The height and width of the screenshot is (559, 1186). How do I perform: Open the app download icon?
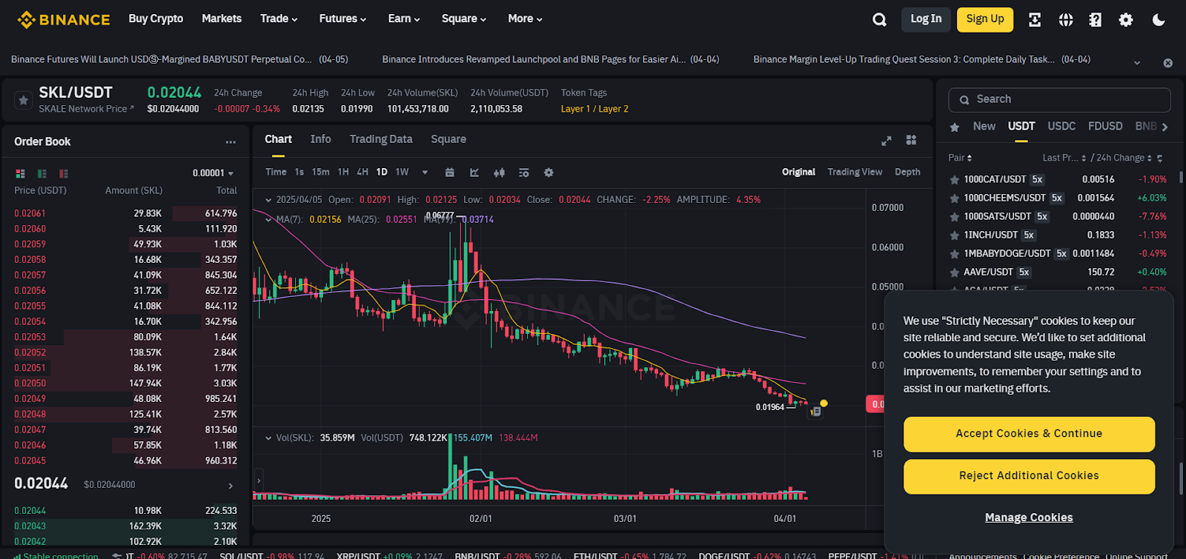(x=1035, y=19)
